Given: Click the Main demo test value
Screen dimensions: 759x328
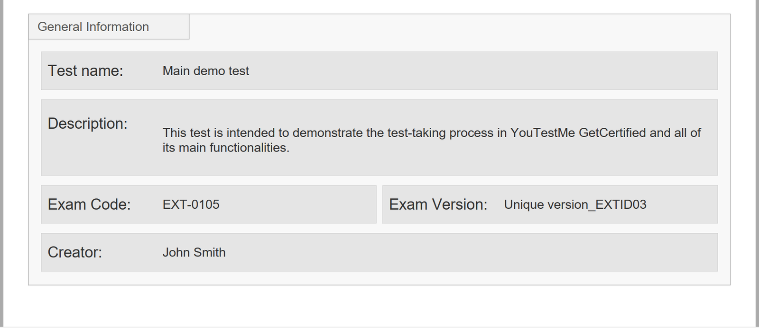Looking at the screenshot, I should pyautogui.click(x=205, y=71).
